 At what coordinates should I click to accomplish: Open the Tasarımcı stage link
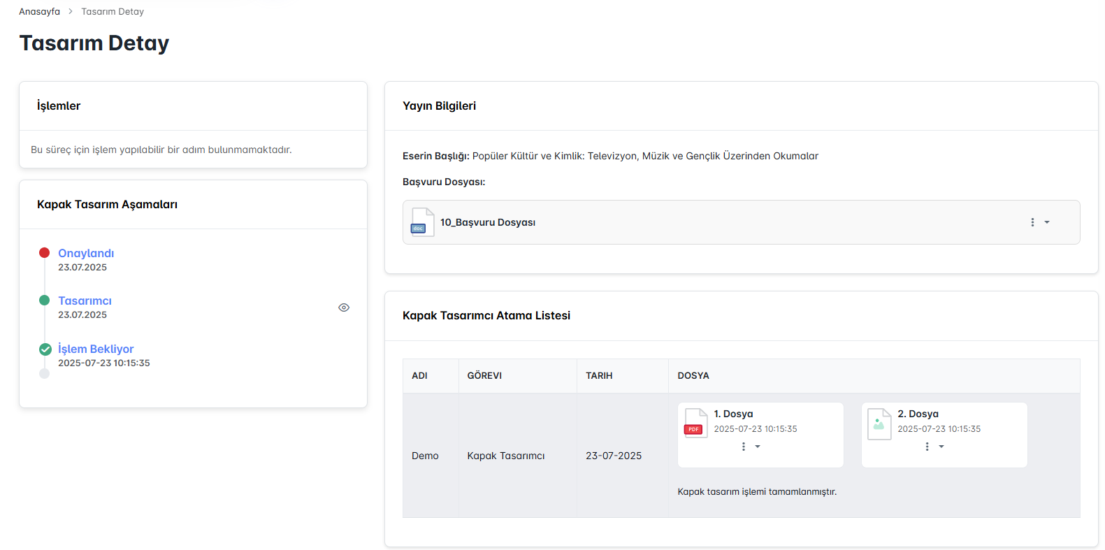[x=85, y=301]
